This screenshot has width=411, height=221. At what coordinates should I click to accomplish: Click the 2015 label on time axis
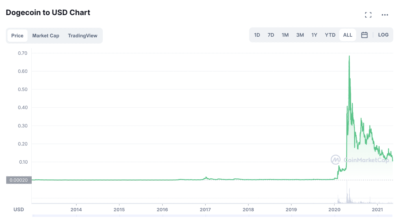coord(119,209)
